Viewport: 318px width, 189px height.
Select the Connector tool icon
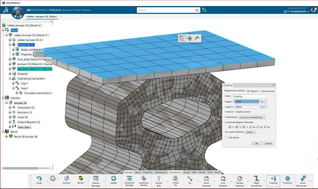point(288,179)
